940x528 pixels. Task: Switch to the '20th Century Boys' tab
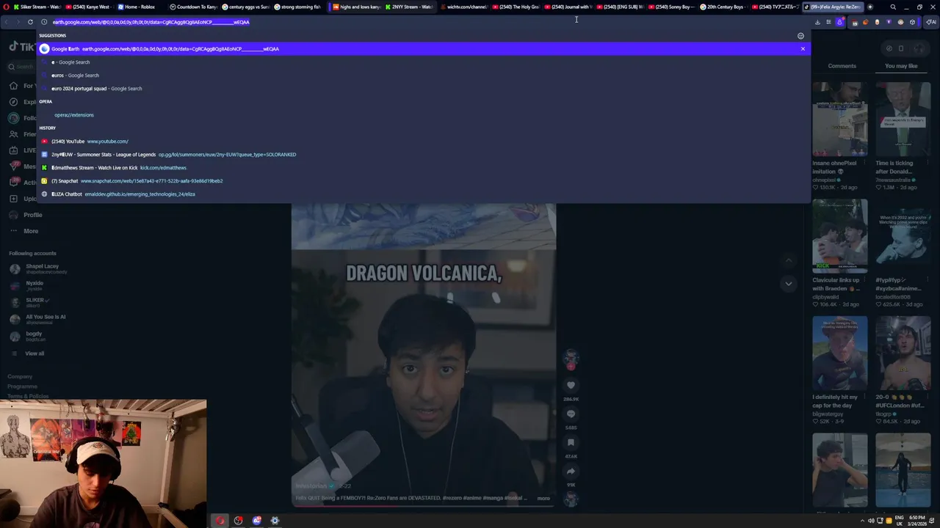(x=723, y=7)
